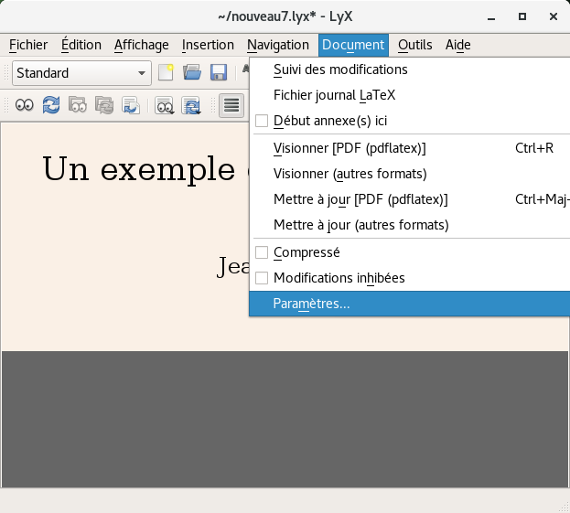The width and height of the screenshot is (570, 513).
Task: Select Fichier journal LaTeX entry
Action: pos(410,95)
